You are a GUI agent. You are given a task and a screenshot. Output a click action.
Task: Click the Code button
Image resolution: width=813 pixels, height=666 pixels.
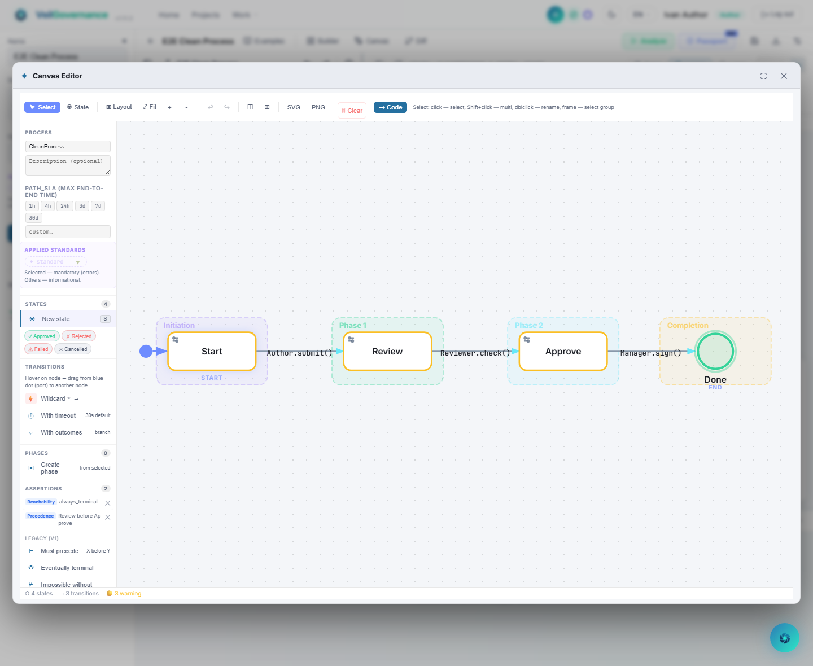(x=390, y=107)
